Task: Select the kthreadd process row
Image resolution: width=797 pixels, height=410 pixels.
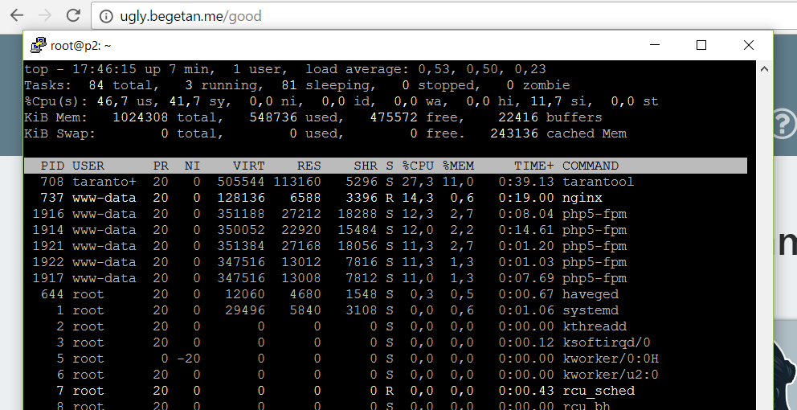Action: click(386, 326)
